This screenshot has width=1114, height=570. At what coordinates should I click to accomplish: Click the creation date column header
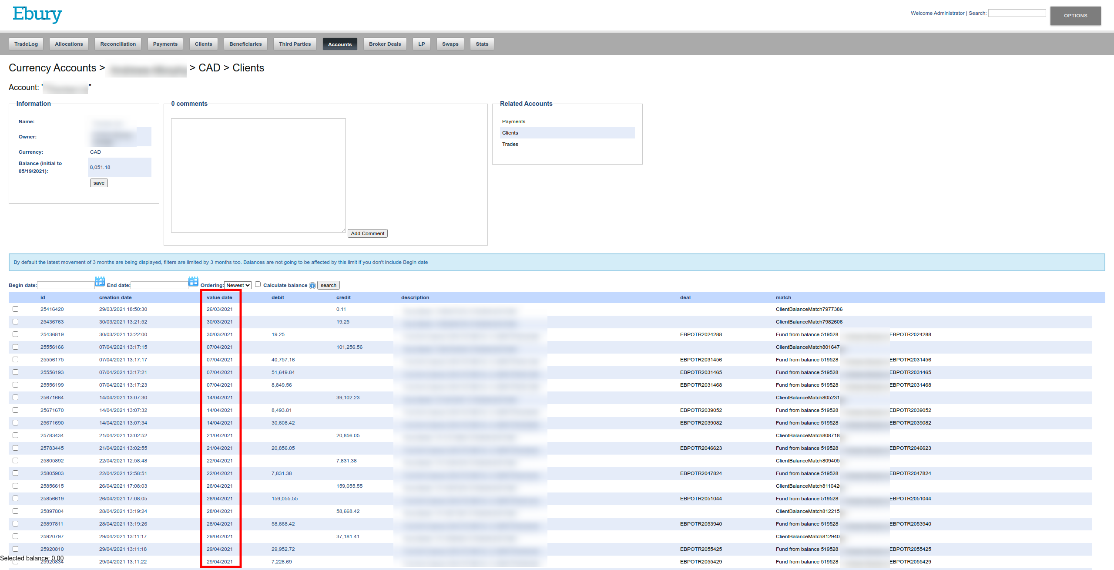pos(115,297)
